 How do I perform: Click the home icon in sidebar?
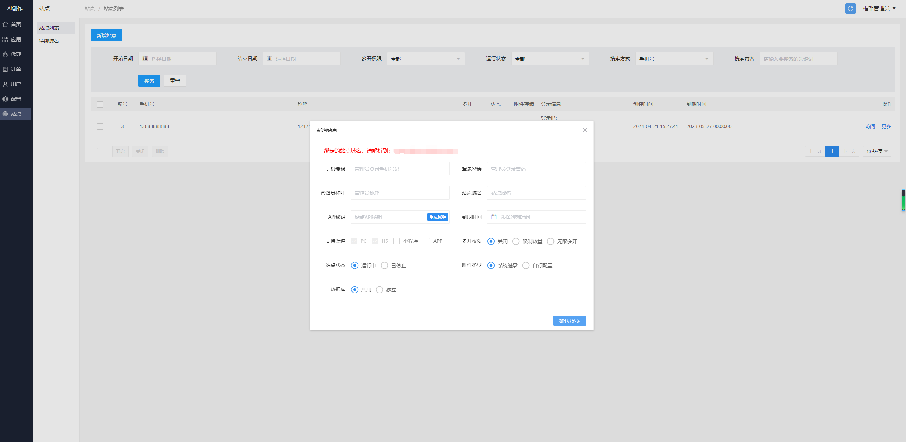5,24
